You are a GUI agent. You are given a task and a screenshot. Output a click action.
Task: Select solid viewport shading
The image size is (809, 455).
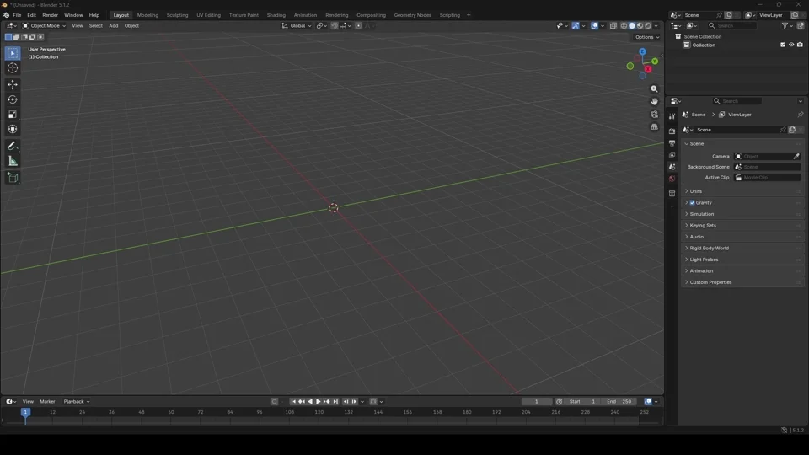coord(632,26)
